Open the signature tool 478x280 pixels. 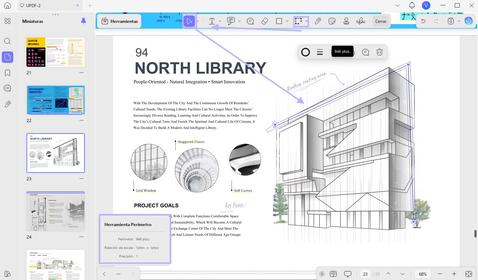pos(361,21)
